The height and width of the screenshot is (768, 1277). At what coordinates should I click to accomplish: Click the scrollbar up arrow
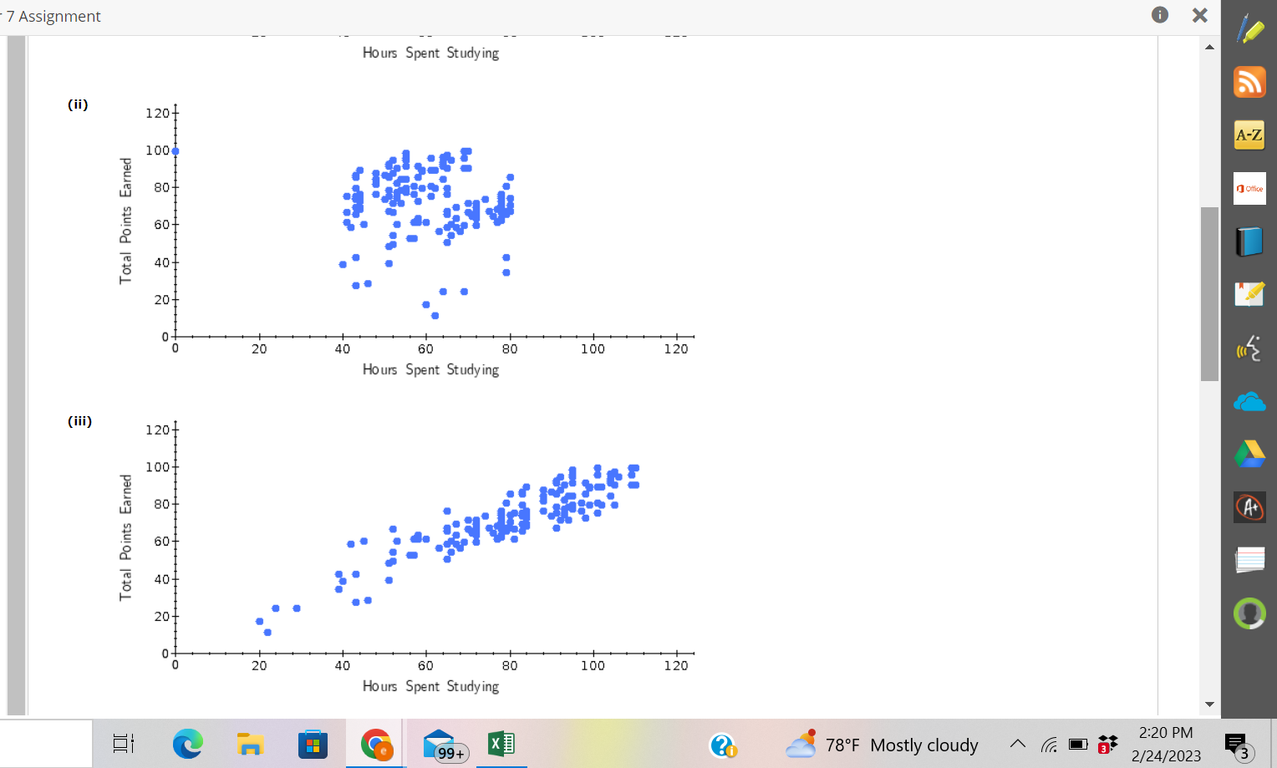tap(1209, 47)
